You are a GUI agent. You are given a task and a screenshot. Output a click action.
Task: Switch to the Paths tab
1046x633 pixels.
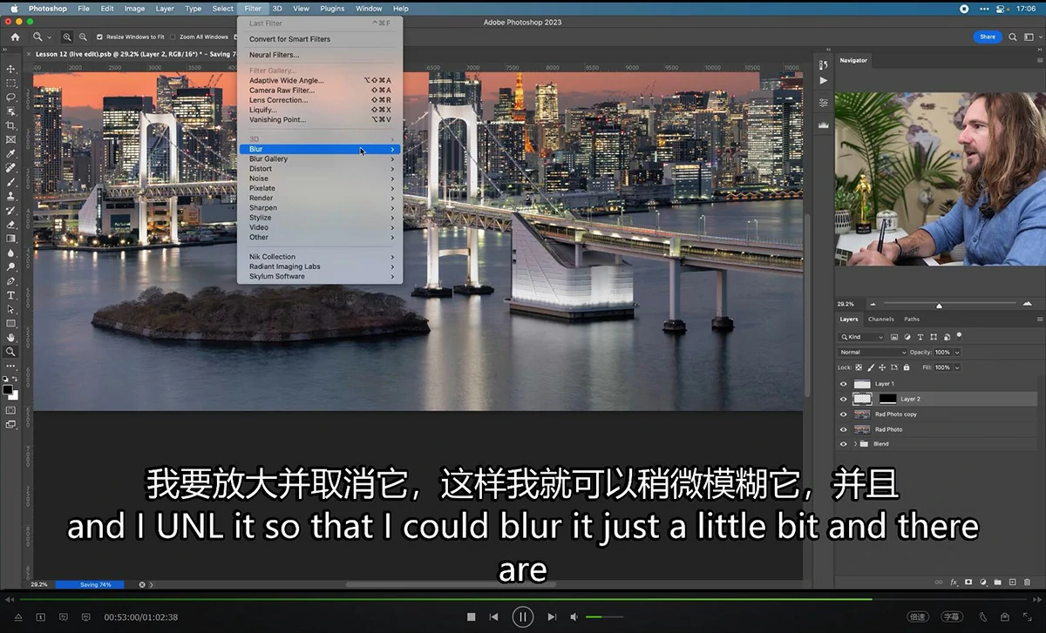tap(912, 320)
